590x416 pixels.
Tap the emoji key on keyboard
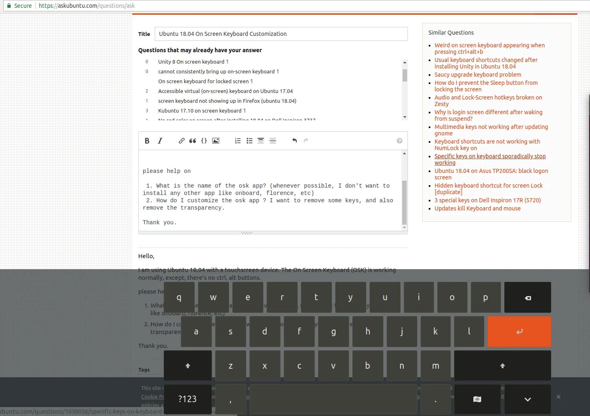(x=477, y=399)
